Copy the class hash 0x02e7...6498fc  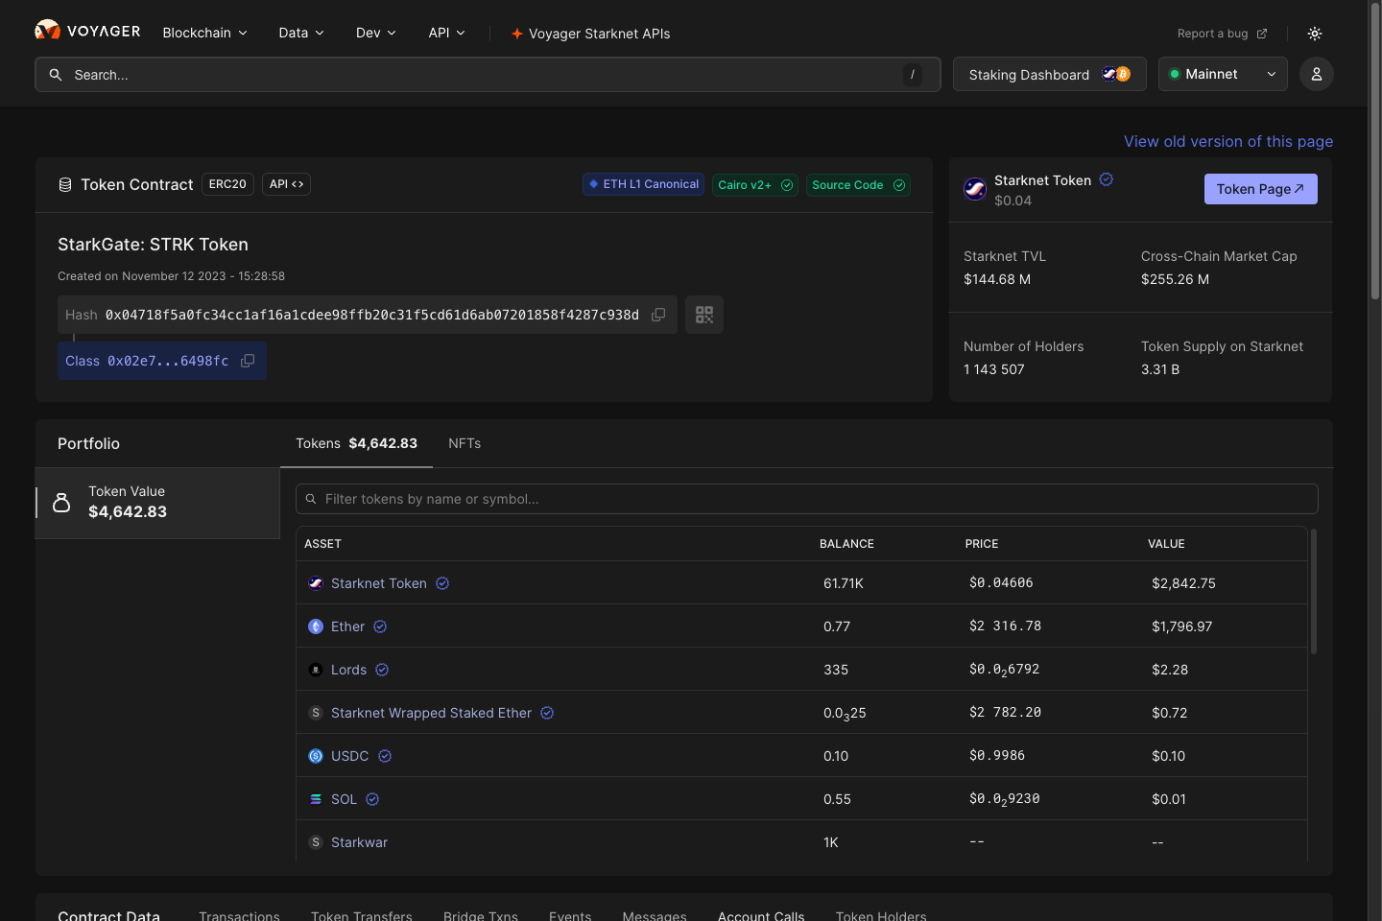tap(248, 361)
